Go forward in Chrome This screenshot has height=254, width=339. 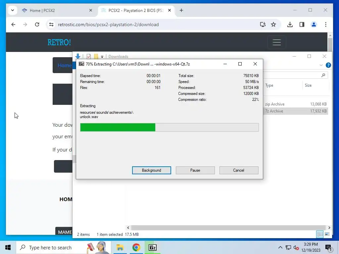25,24
